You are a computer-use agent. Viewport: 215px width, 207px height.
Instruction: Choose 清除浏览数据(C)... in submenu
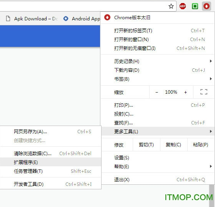(x=50, y=154)
